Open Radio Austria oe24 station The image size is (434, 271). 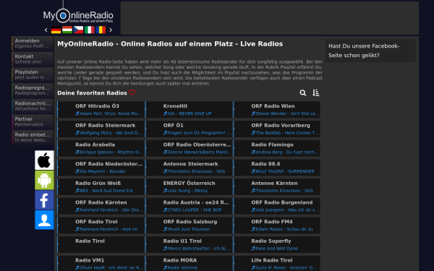(189, 206)
